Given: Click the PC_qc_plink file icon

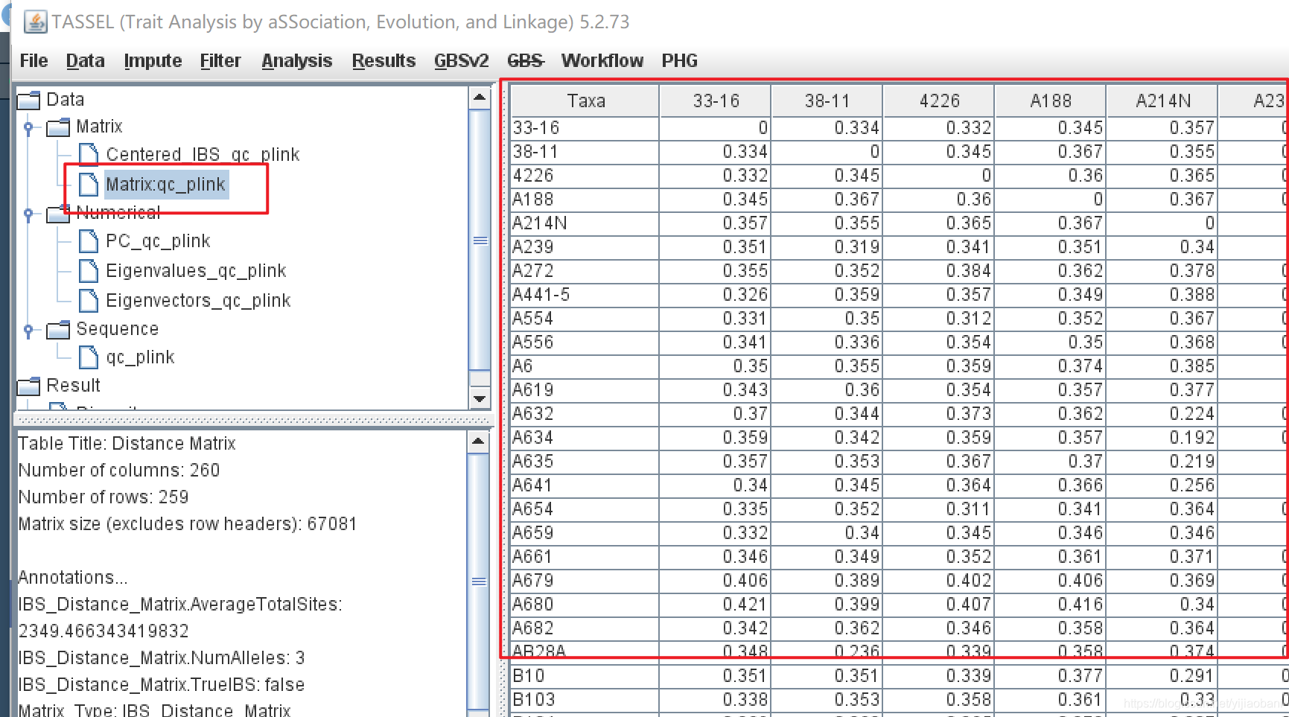Looking at the screenshot, I should (x=89, y=241).
